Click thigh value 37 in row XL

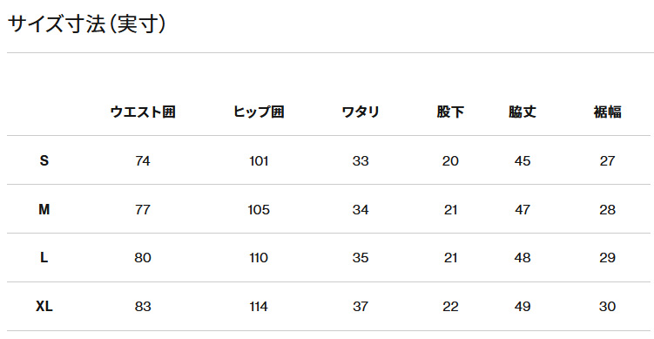click(x=361, y=307)
